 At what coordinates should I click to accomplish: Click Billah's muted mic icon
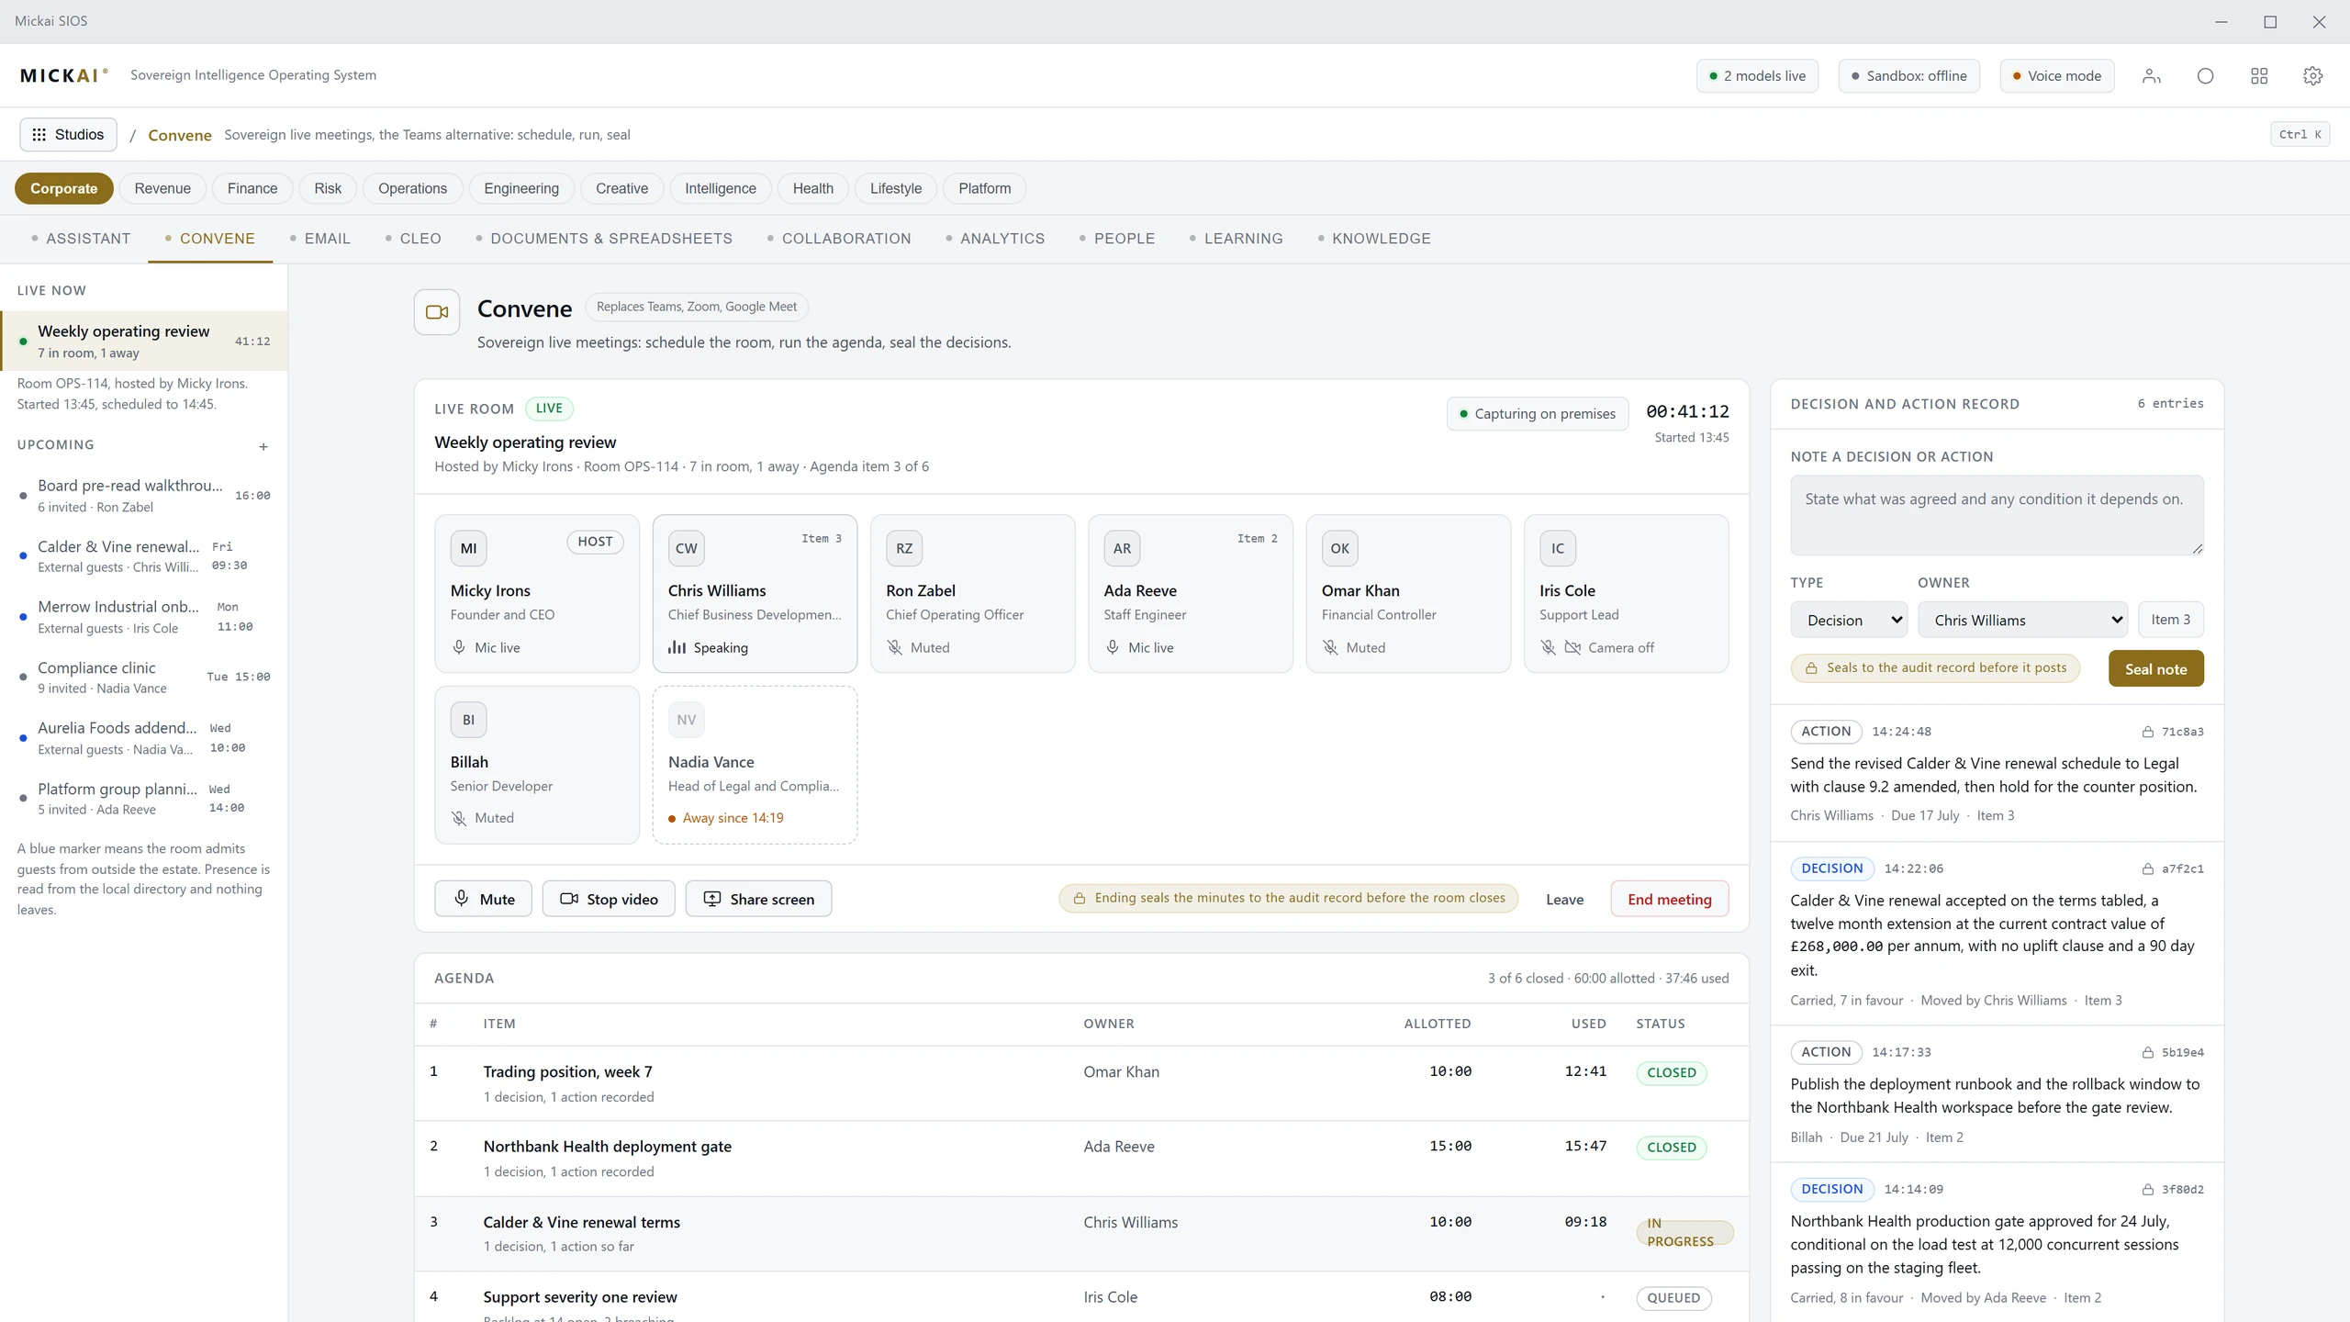(x=459, y=818)
